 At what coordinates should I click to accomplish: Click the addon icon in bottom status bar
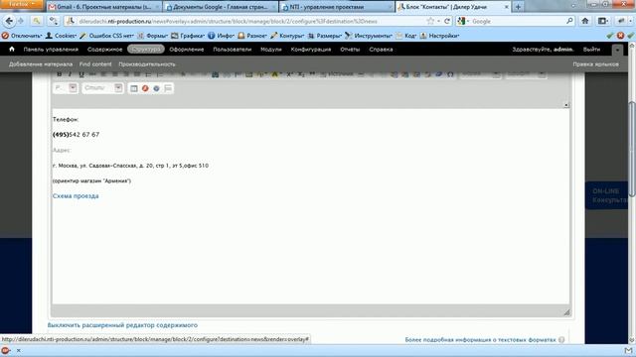click(x=5, y=350)
